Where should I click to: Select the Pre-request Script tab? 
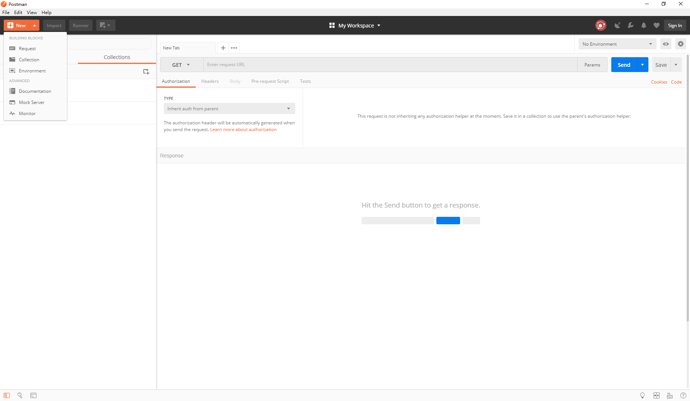270,81
